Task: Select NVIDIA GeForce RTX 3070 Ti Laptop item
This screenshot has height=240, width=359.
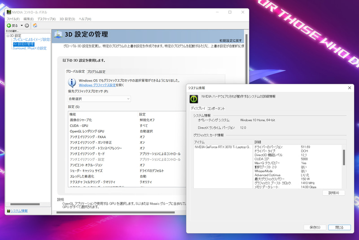Action: (x=223, y=147)
